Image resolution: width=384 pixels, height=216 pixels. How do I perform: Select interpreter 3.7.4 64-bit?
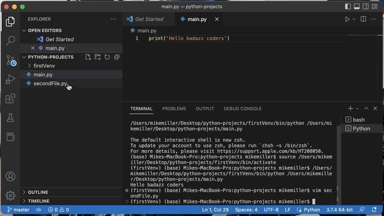340,209
